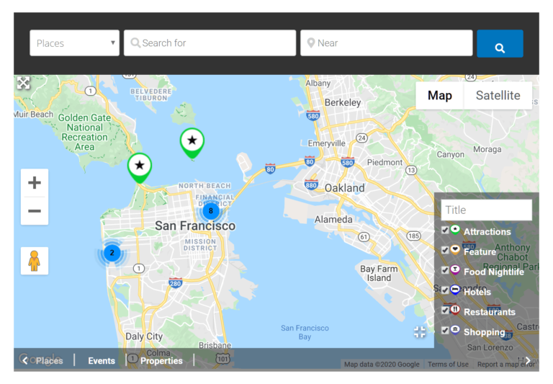Click the blue search magnifier button
This screenshot has width=553, height=384.
(x=500, y=44)
